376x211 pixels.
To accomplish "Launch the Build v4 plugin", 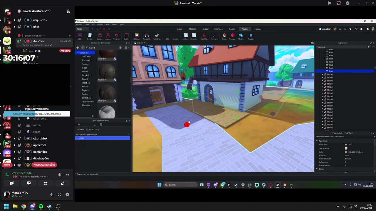I will pyautogui.click(x=127, y=36).
